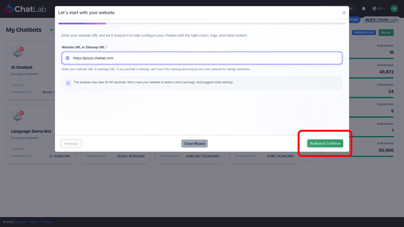
Task: Open the AI Chatbot card title
Action: click(22, 67)
